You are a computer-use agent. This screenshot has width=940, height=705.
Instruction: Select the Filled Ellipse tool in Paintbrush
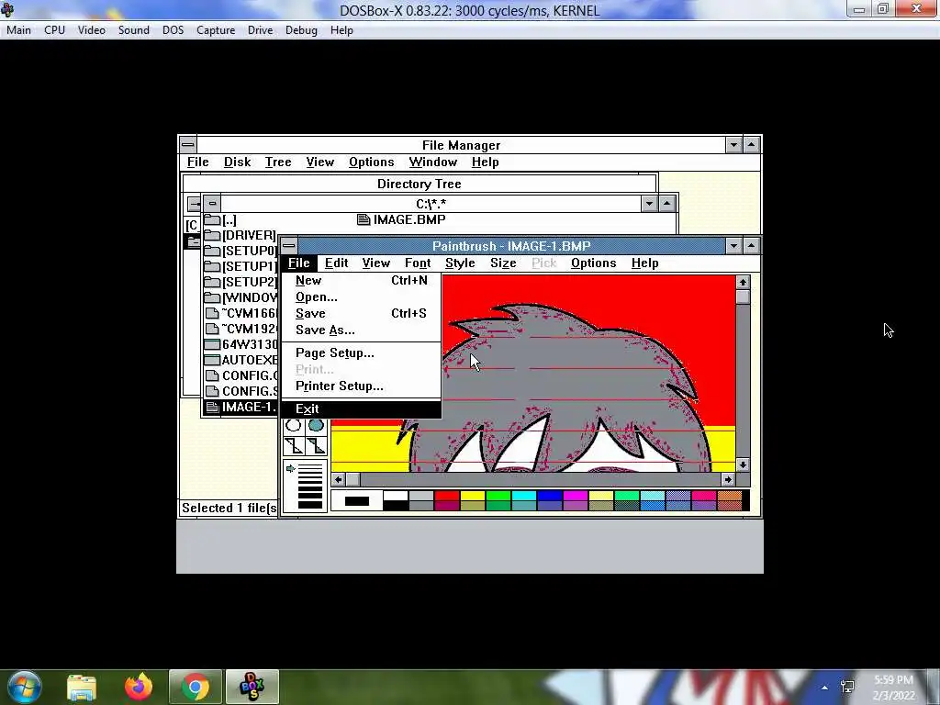click(316, 426)
